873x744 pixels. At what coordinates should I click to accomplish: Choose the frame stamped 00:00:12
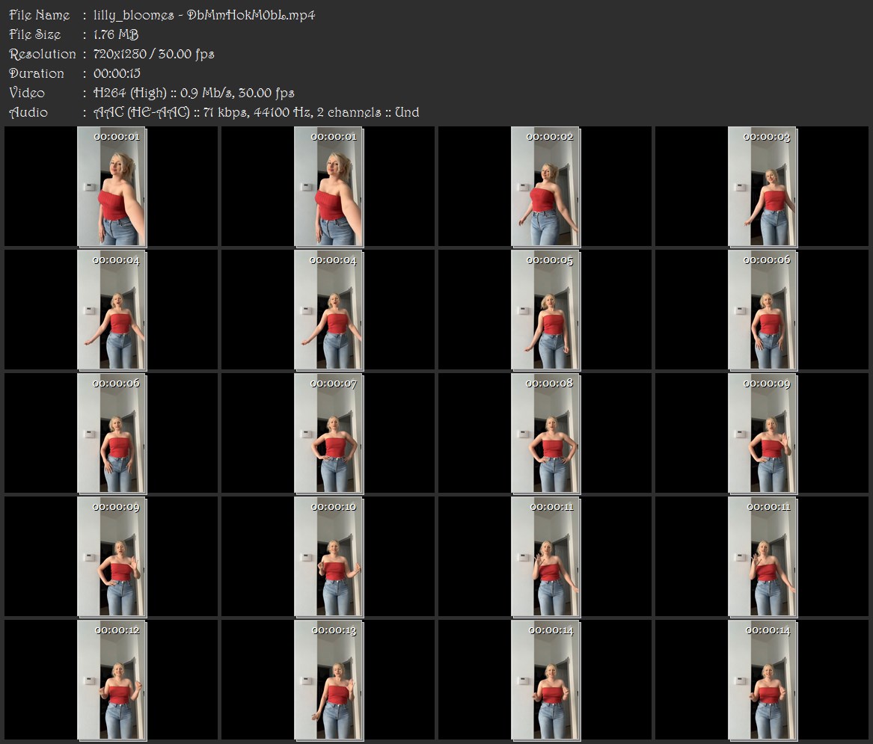tap(111, 680)
